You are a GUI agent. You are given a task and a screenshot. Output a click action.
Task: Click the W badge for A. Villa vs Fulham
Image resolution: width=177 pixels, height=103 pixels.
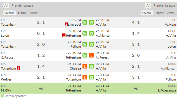tap(91, 77)
